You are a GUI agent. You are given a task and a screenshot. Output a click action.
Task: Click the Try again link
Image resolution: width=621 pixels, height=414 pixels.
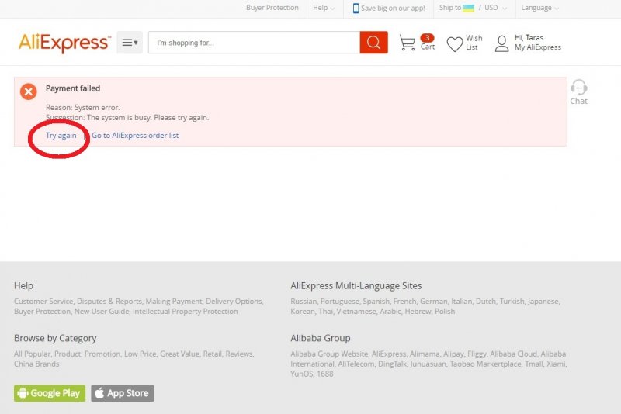pyautogui.click(x=61, y=136)
